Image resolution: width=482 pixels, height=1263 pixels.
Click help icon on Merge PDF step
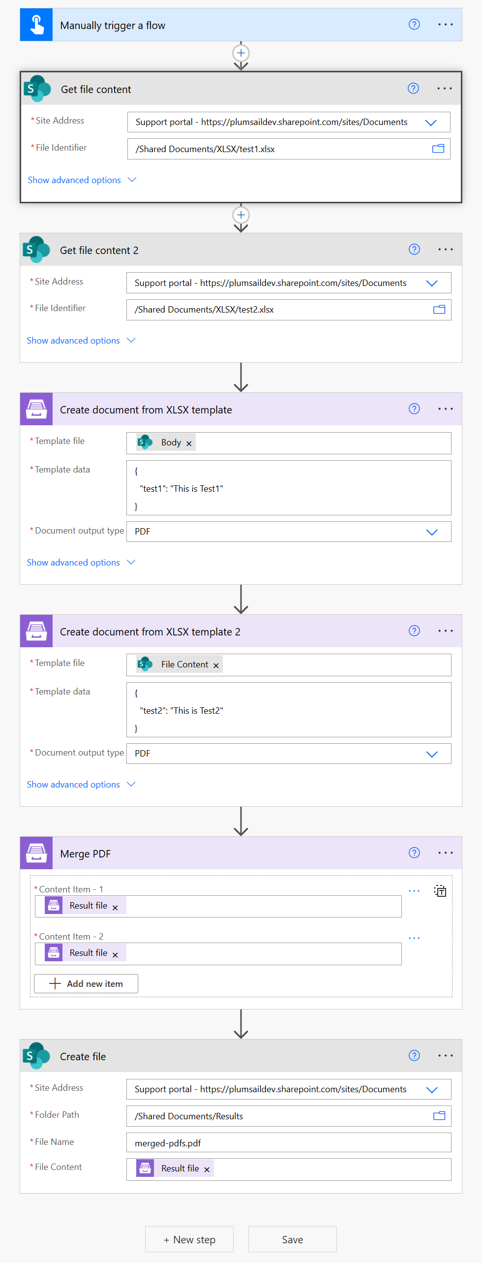(x=414, y=853)
